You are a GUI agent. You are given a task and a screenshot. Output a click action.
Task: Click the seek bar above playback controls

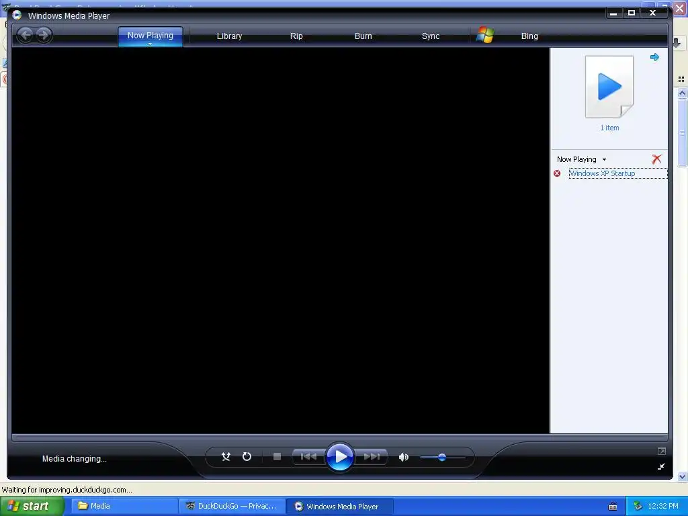point(339,437)
